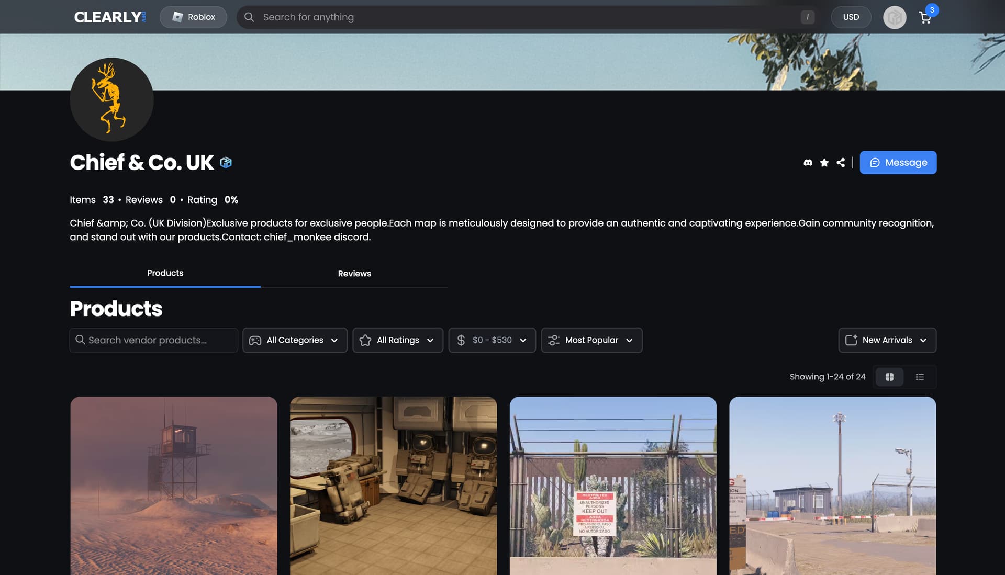Expand the All Categories dropdown
Screen dimensions: 1005x575
pyautogui.click(x=295, y=340)
